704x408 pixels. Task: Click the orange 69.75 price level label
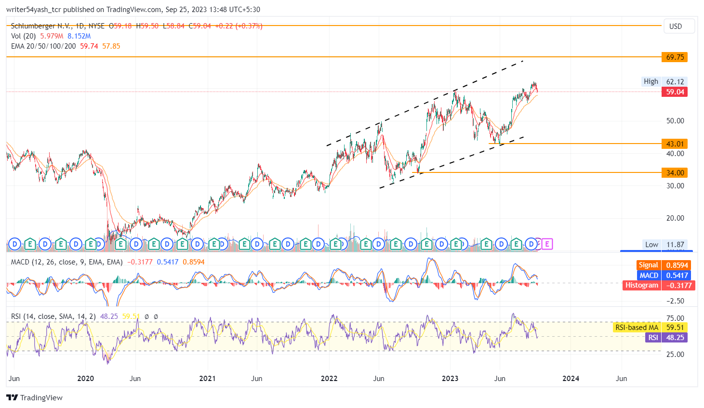pyautogui.click(x=675, y=57)
